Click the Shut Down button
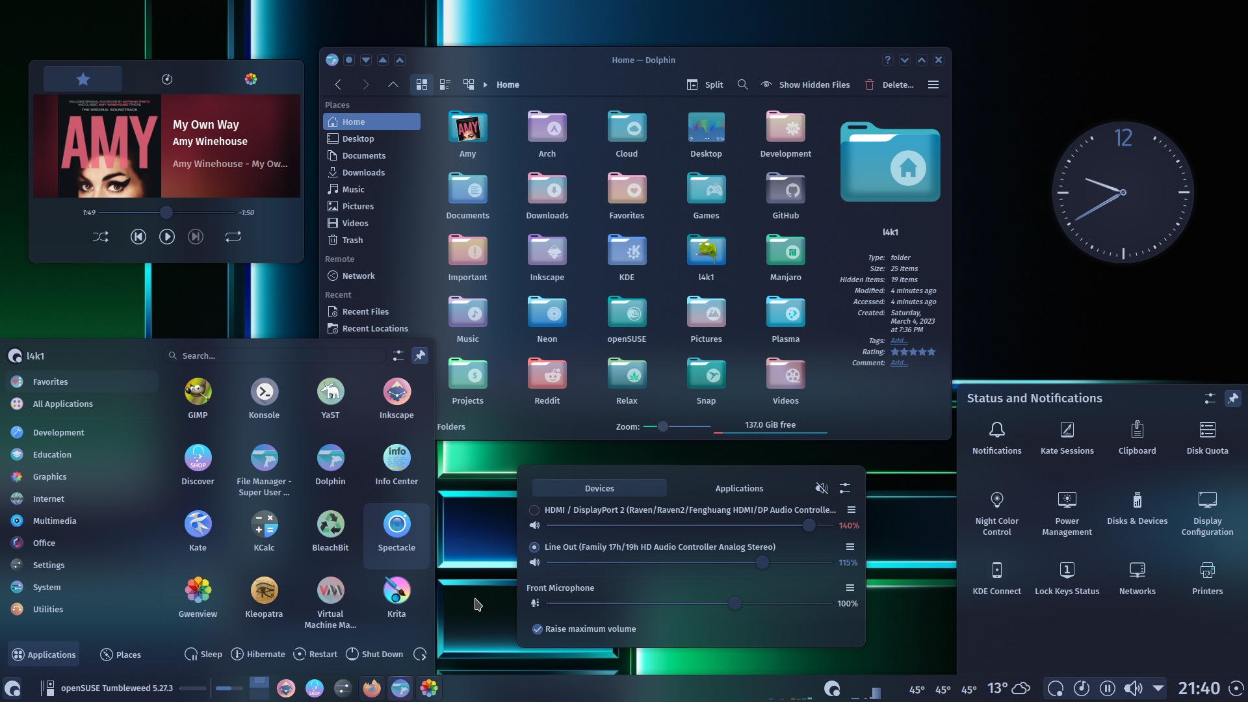This screenshot has height=702, width=1248. click(x=374, y=654)
